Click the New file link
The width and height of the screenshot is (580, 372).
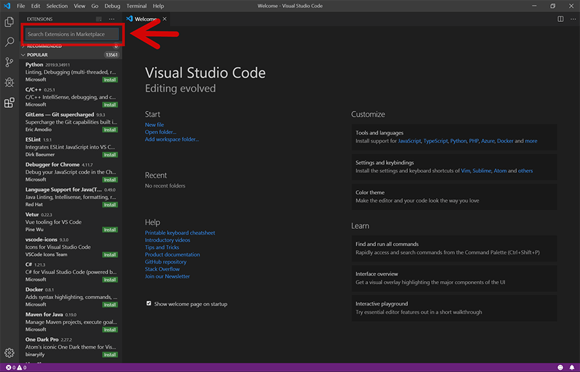pos(154,124)
